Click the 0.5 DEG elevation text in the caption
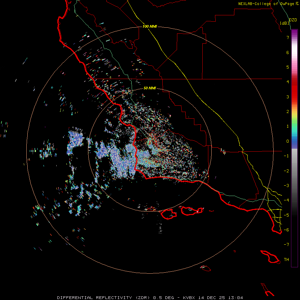 click(x=164, y=298)
